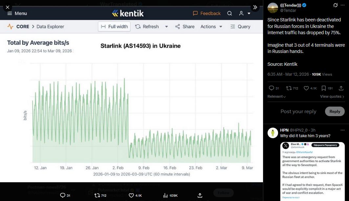Image resolution: width=349 pixels, height=201 pixels.
Task: Click the reply icon in bottom image bar
Action: pyautogui.click(x=63, y=195)
